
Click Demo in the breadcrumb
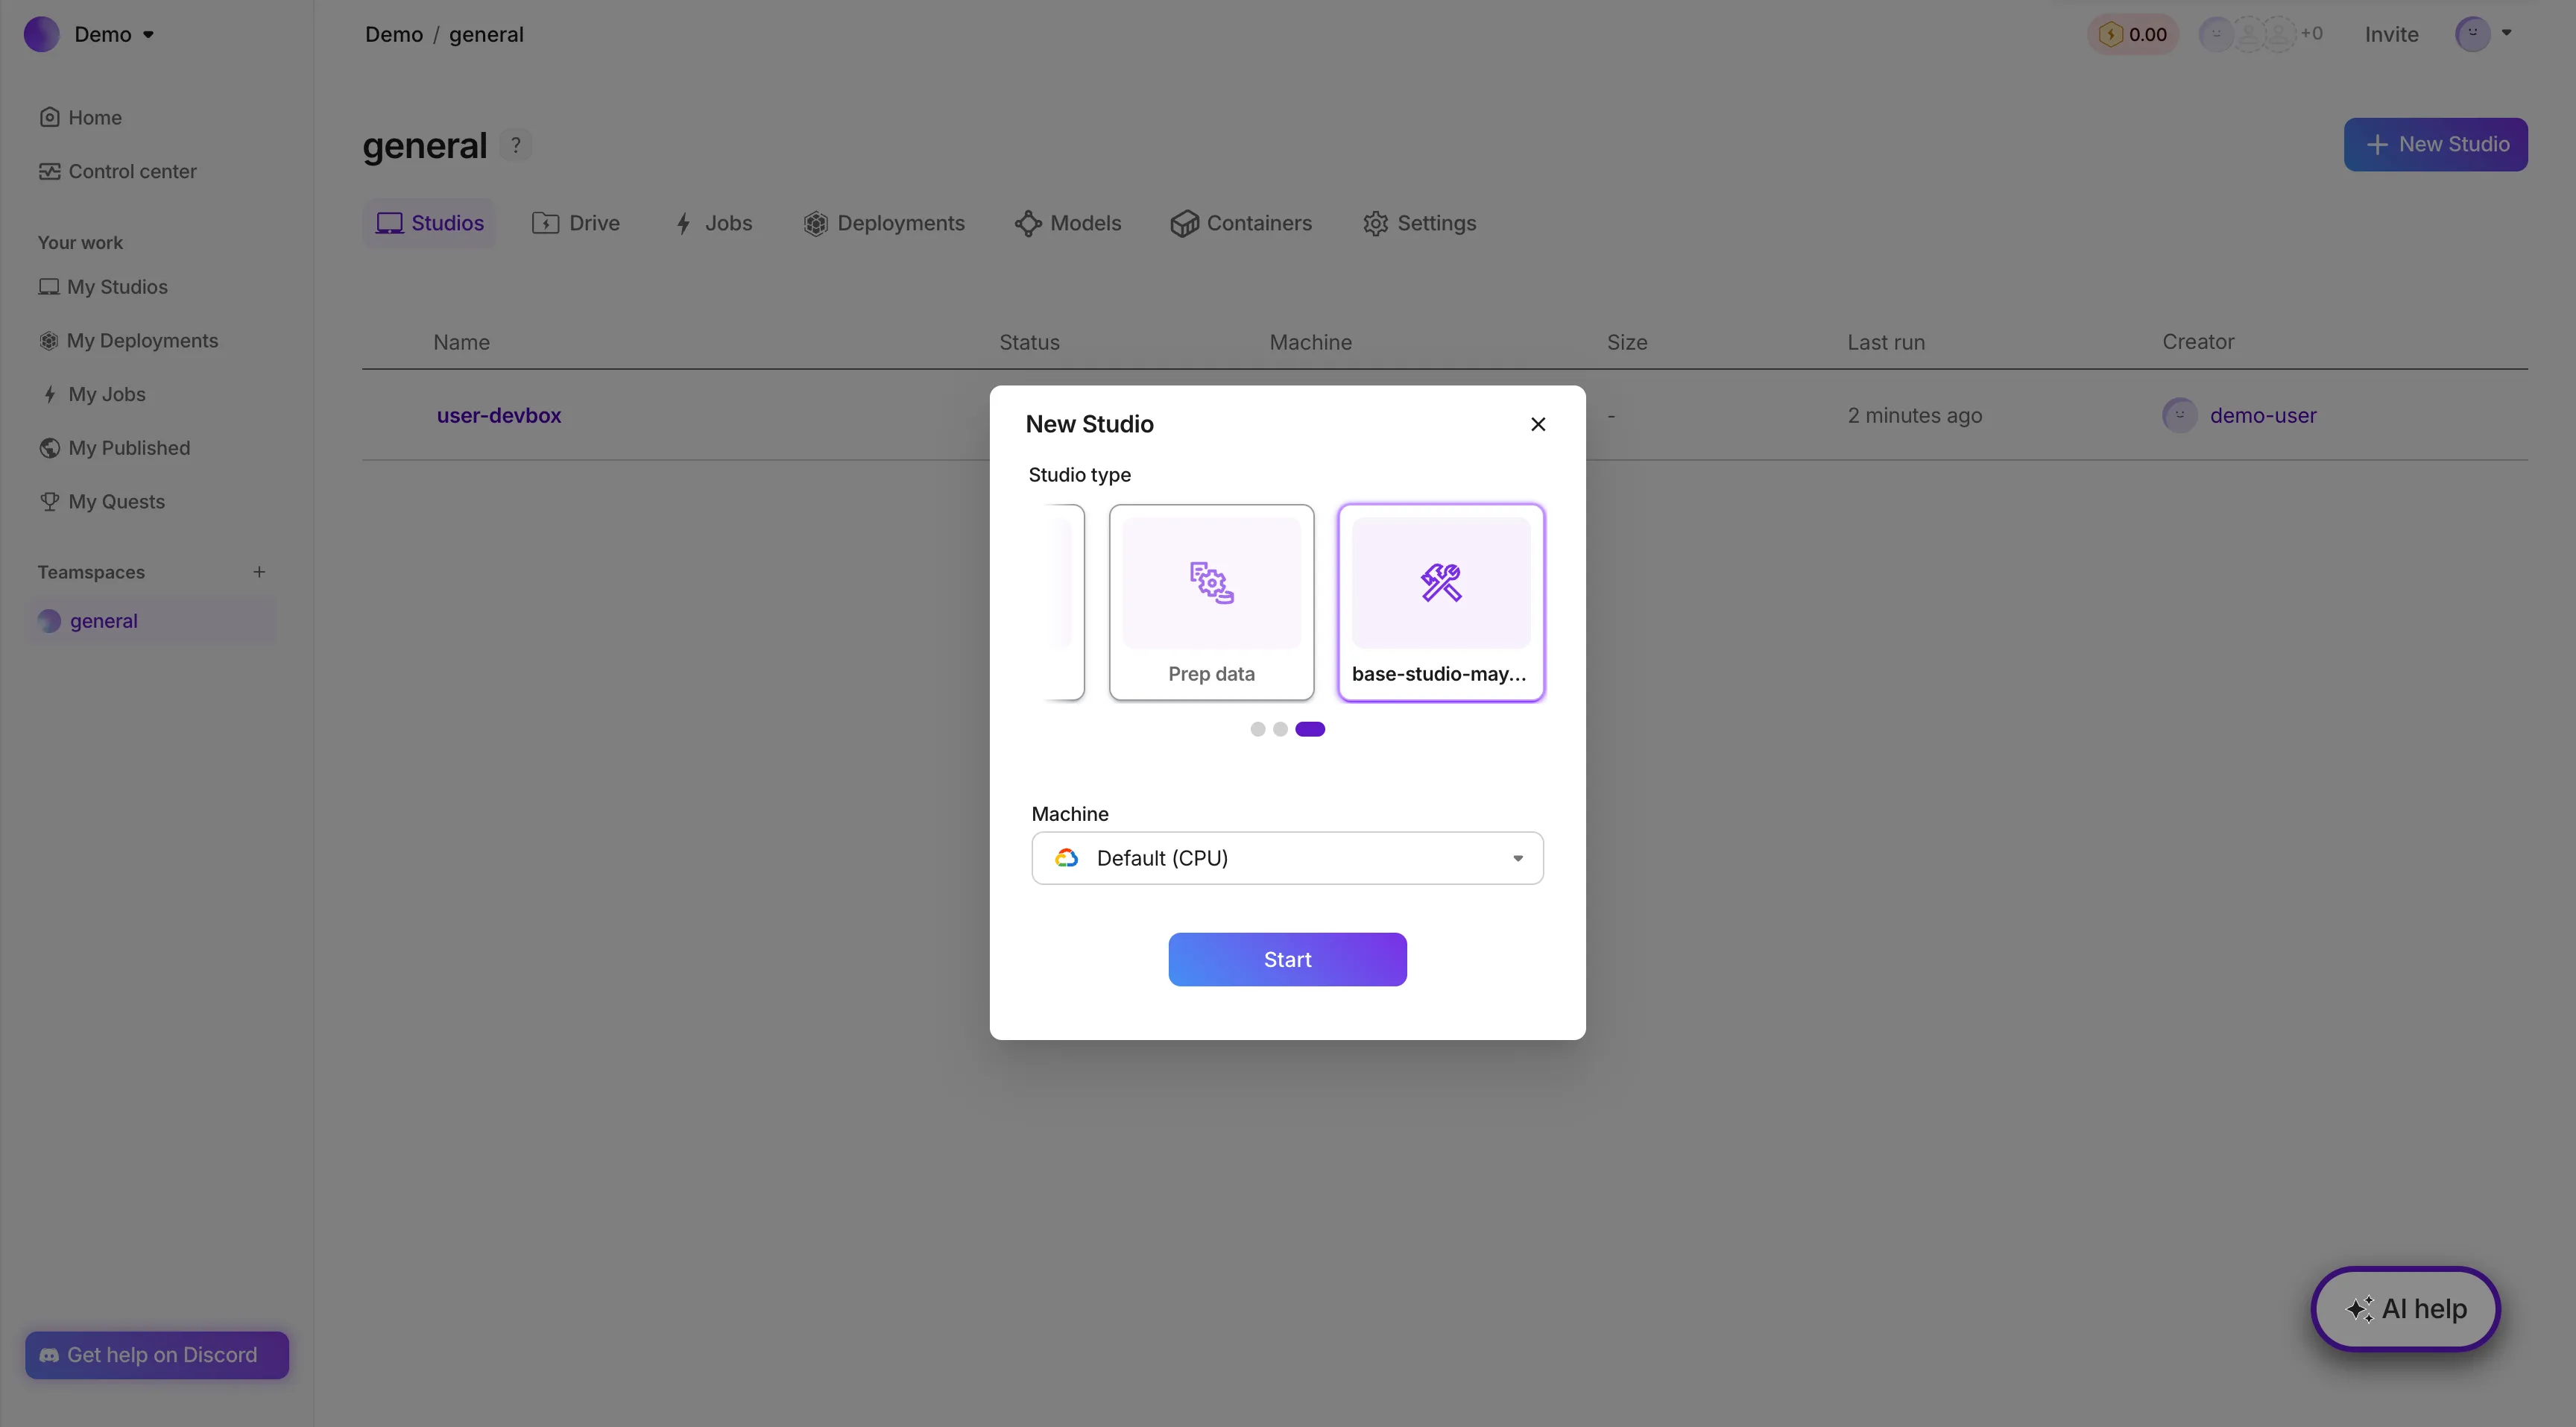coord(394,34)
